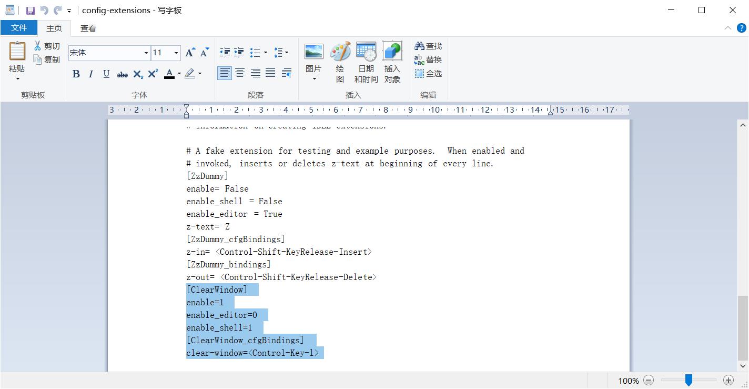749x389 pixels.
Task: Open the text color dropdown arrow
Action: (179, 74)
